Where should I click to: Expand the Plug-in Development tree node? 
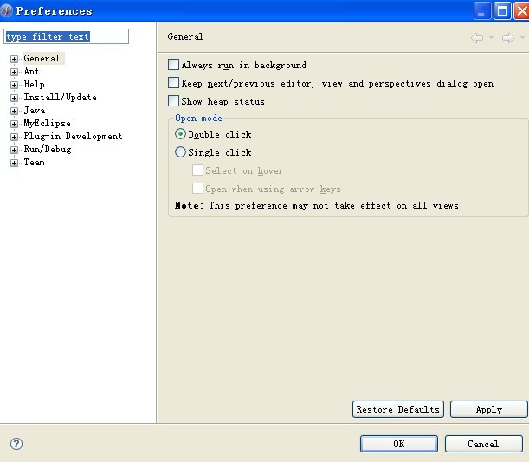[14, 137]
